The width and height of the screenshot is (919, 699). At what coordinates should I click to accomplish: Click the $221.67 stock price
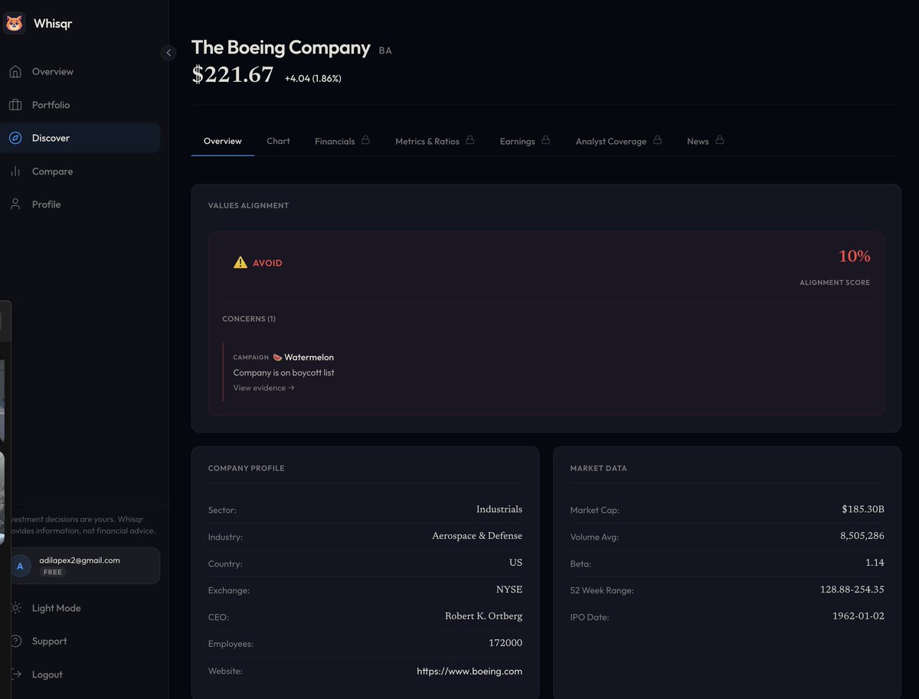[x=232, y=75]
